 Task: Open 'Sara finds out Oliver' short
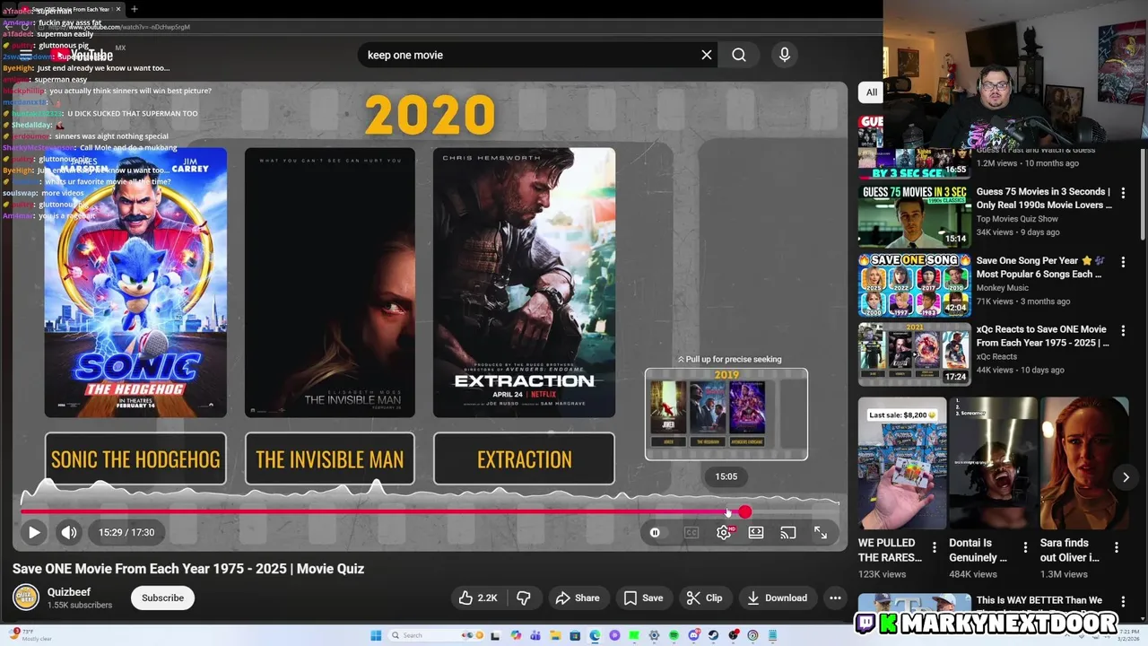[x=1084, y=463]
